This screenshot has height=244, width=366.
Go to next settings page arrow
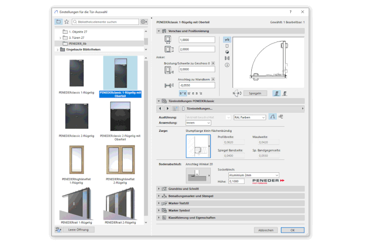[168, 109]
